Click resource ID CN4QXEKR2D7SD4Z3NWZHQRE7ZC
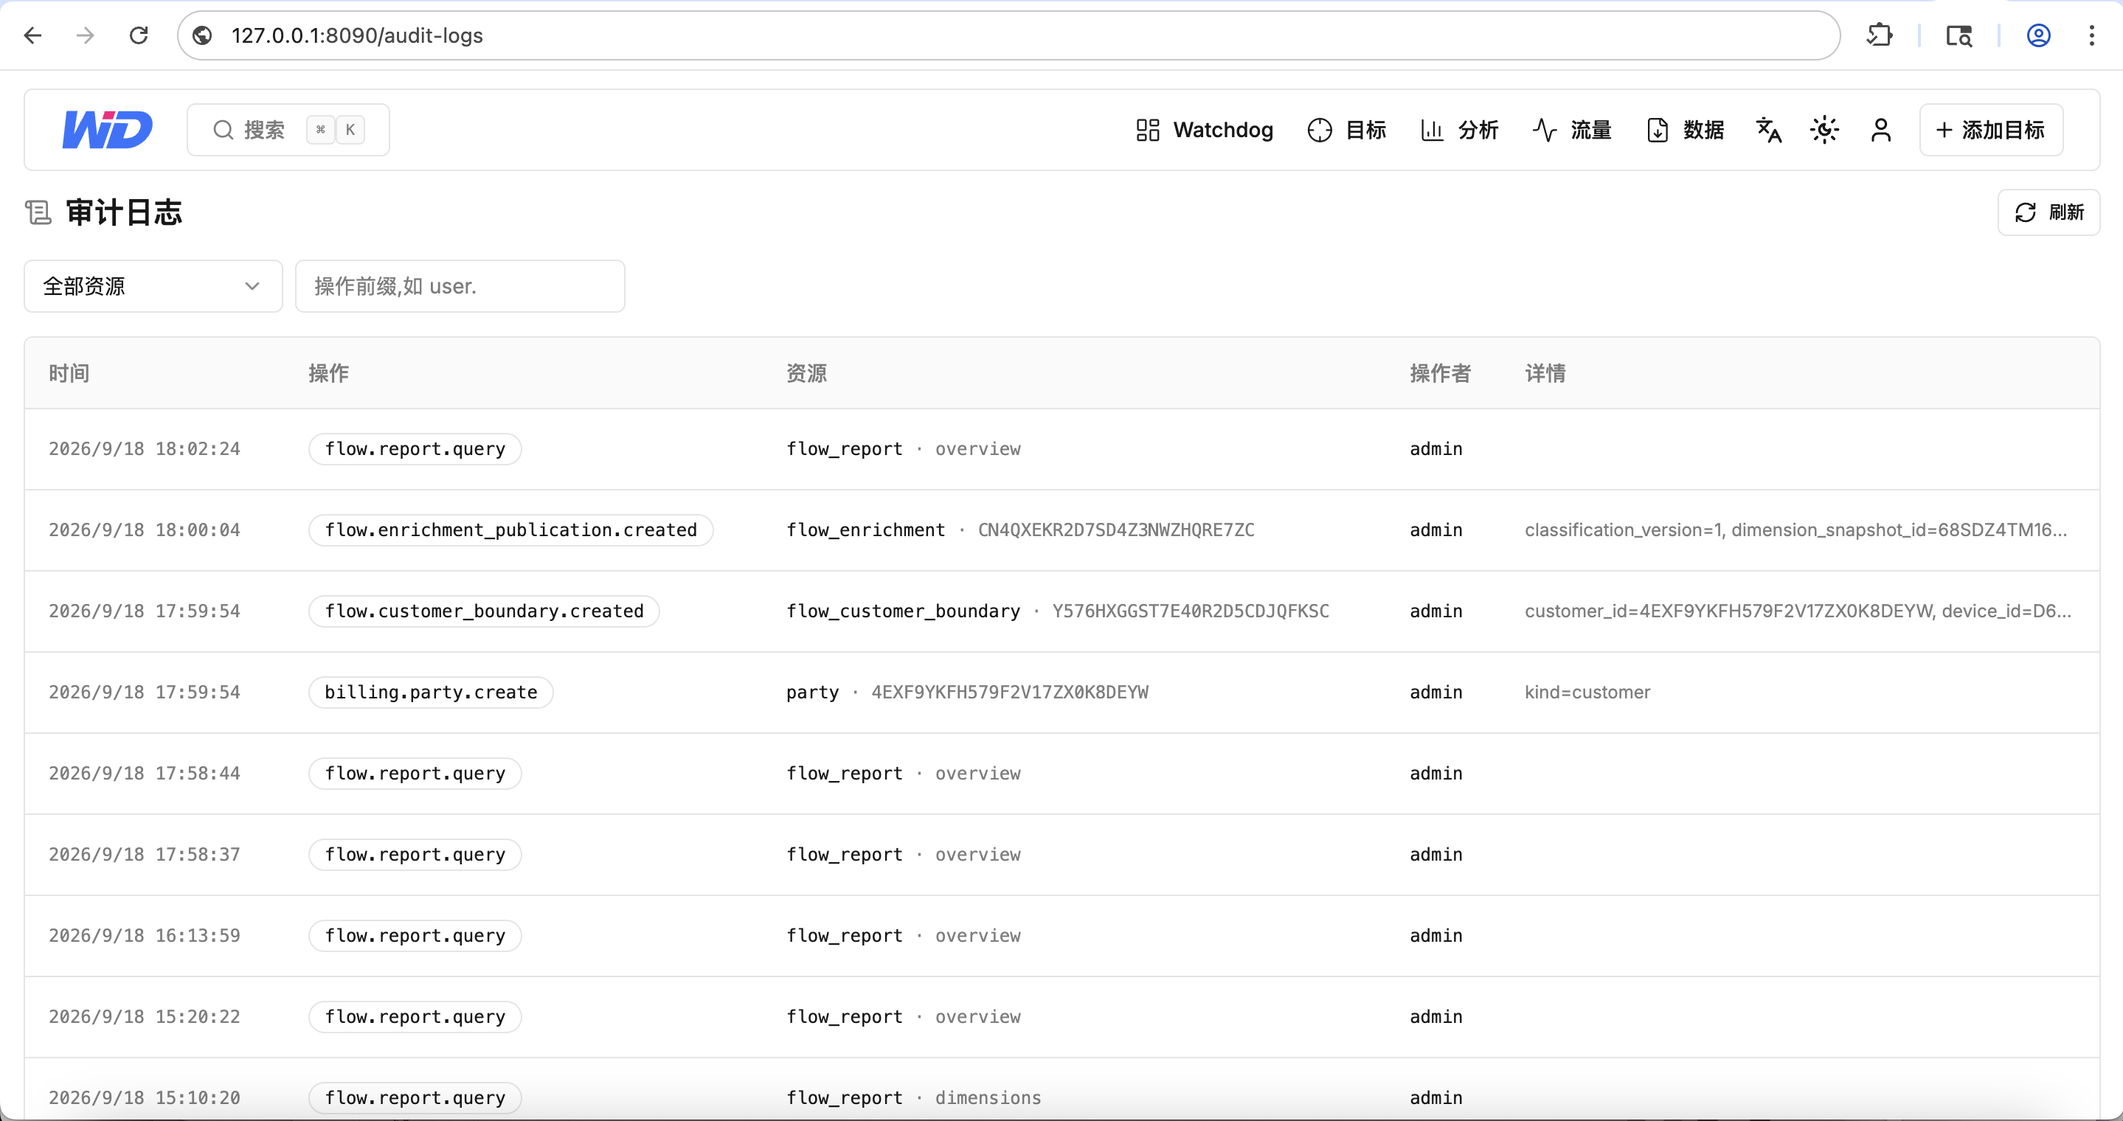The height and width of the screenshot is (1121, 2123). point(1116,530)
